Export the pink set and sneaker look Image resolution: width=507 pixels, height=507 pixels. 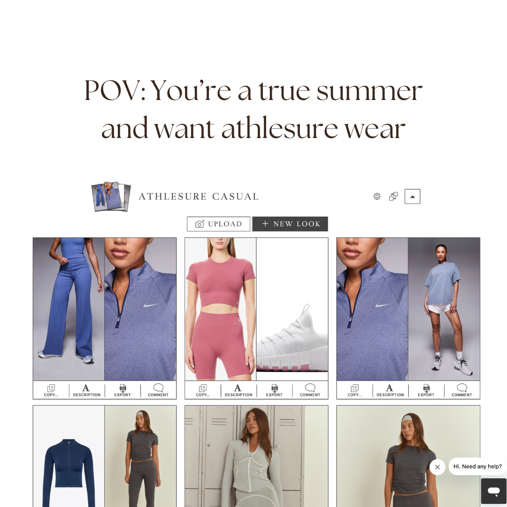tap(274, 390)
